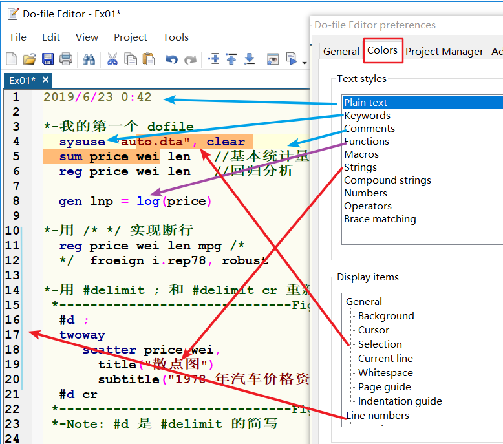503x444 pixels.
Task: Open Find with the binoculars icon
Action: pyautogui.click(x=89, y=59)
